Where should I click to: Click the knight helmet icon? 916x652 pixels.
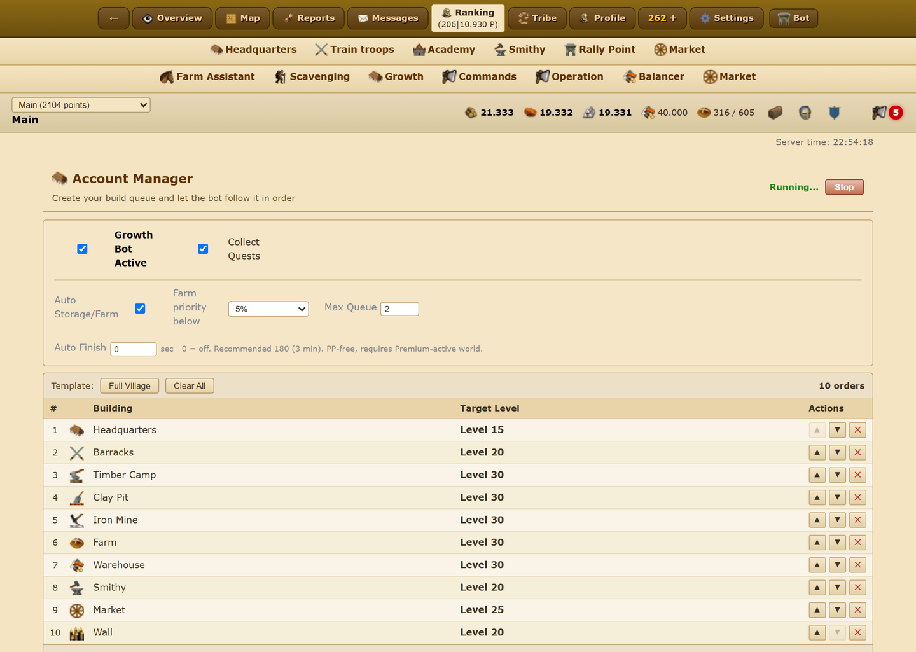pyautogui.click(x=805, y=113)
